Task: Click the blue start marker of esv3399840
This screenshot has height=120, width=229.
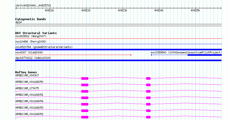Action: point(151,55)
